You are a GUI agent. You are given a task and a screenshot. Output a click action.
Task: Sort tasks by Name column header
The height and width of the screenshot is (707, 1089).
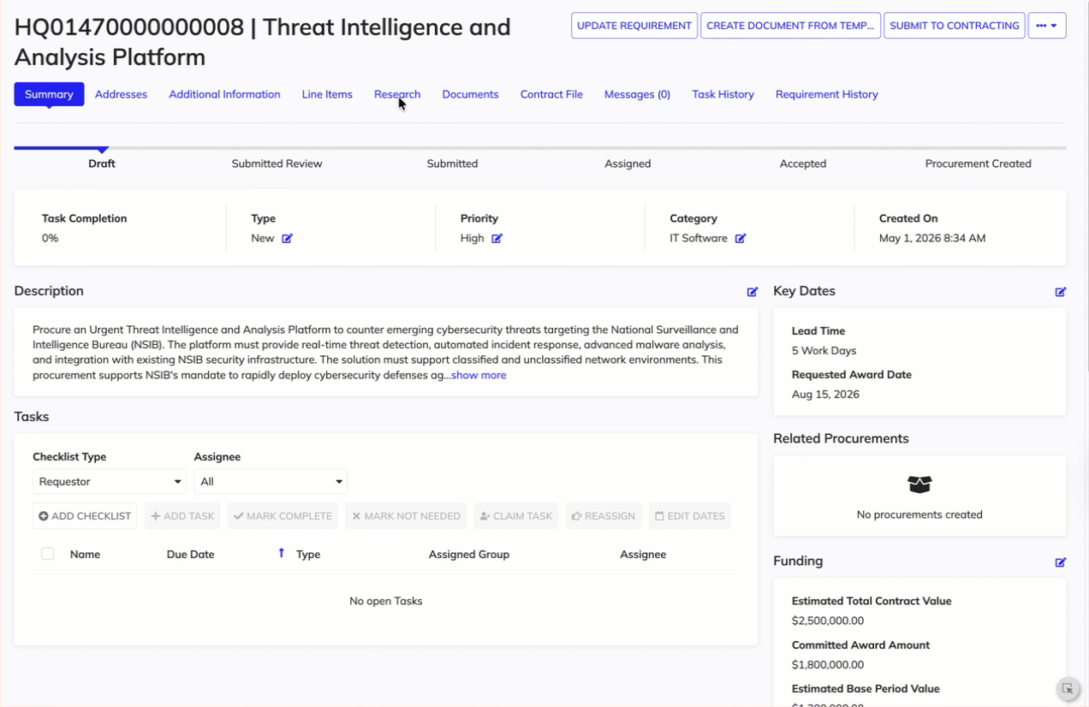(x=85, y=555)
